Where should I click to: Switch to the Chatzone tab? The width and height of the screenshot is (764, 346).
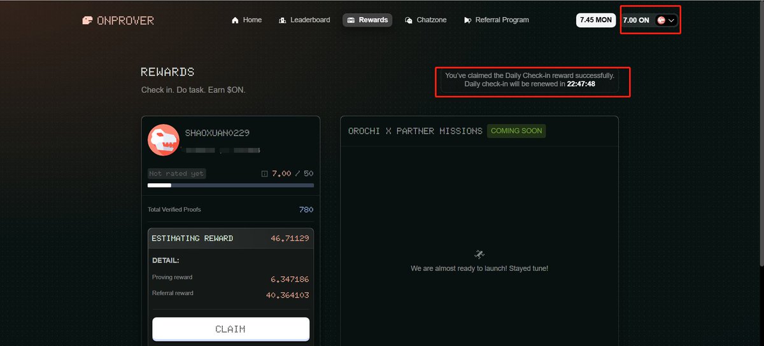[x=426, y=20]
